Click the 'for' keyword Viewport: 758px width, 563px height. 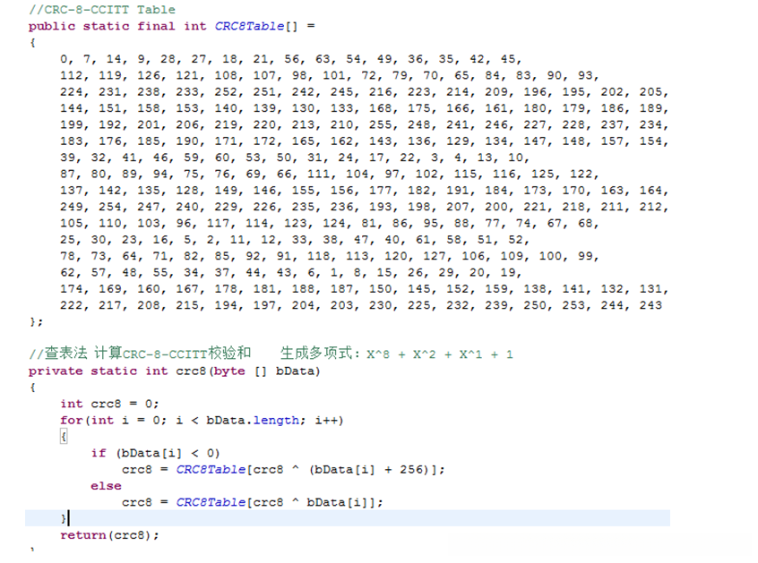tap(72, 420)
